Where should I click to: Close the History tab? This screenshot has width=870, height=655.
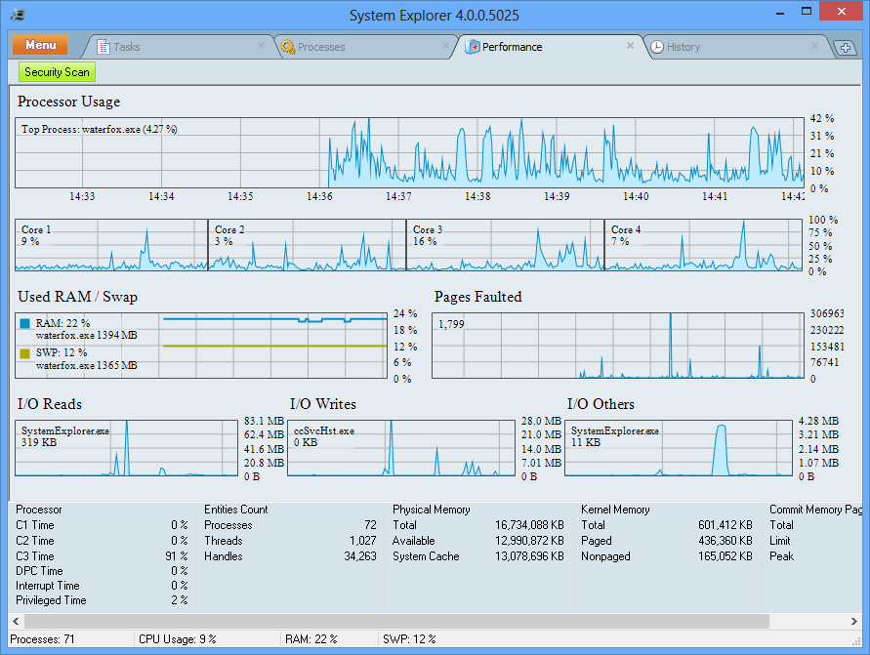[x=814, y=46]
